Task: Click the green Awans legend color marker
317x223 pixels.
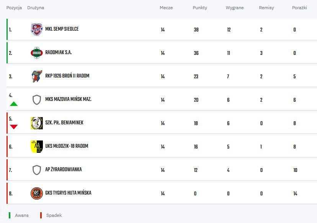Action: (10, 215)
